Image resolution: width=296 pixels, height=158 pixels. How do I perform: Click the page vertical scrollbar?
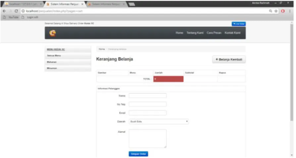[x=292, y=72]
